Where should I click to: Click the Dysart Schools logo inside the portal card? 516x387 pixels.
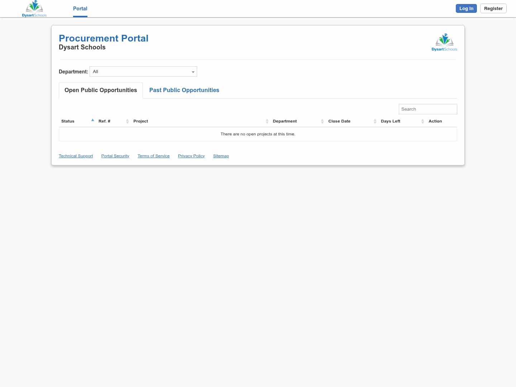click(x=444, y=42)
